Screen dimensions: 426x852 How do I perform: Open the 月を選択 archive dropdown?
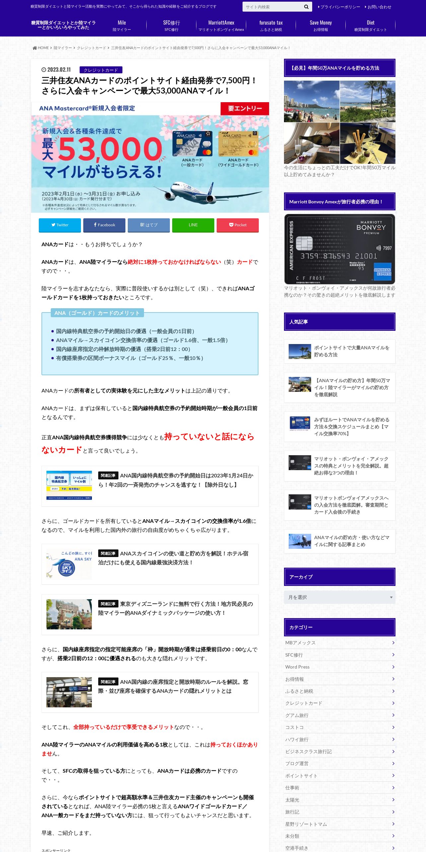(340, 597)
